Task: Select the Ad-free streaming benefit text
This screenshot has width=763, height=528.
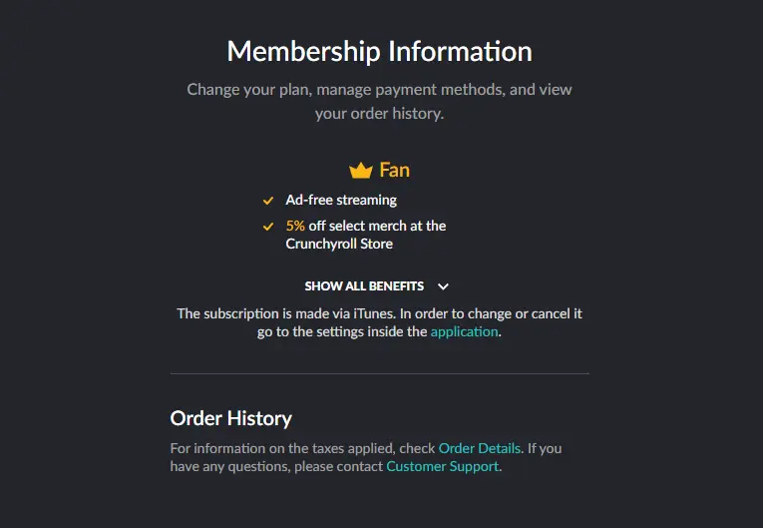Action: [341, 201]
